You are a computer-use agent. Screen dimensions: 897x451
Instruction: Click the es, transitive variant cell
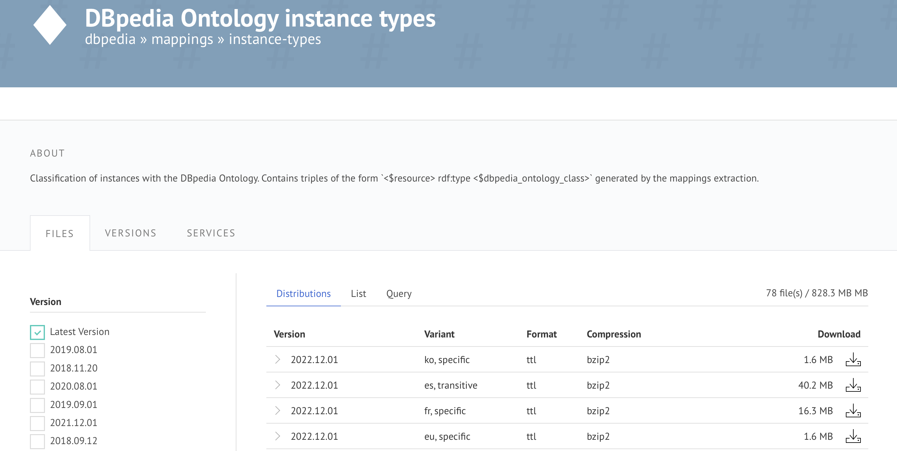click(x=451, y=385)
